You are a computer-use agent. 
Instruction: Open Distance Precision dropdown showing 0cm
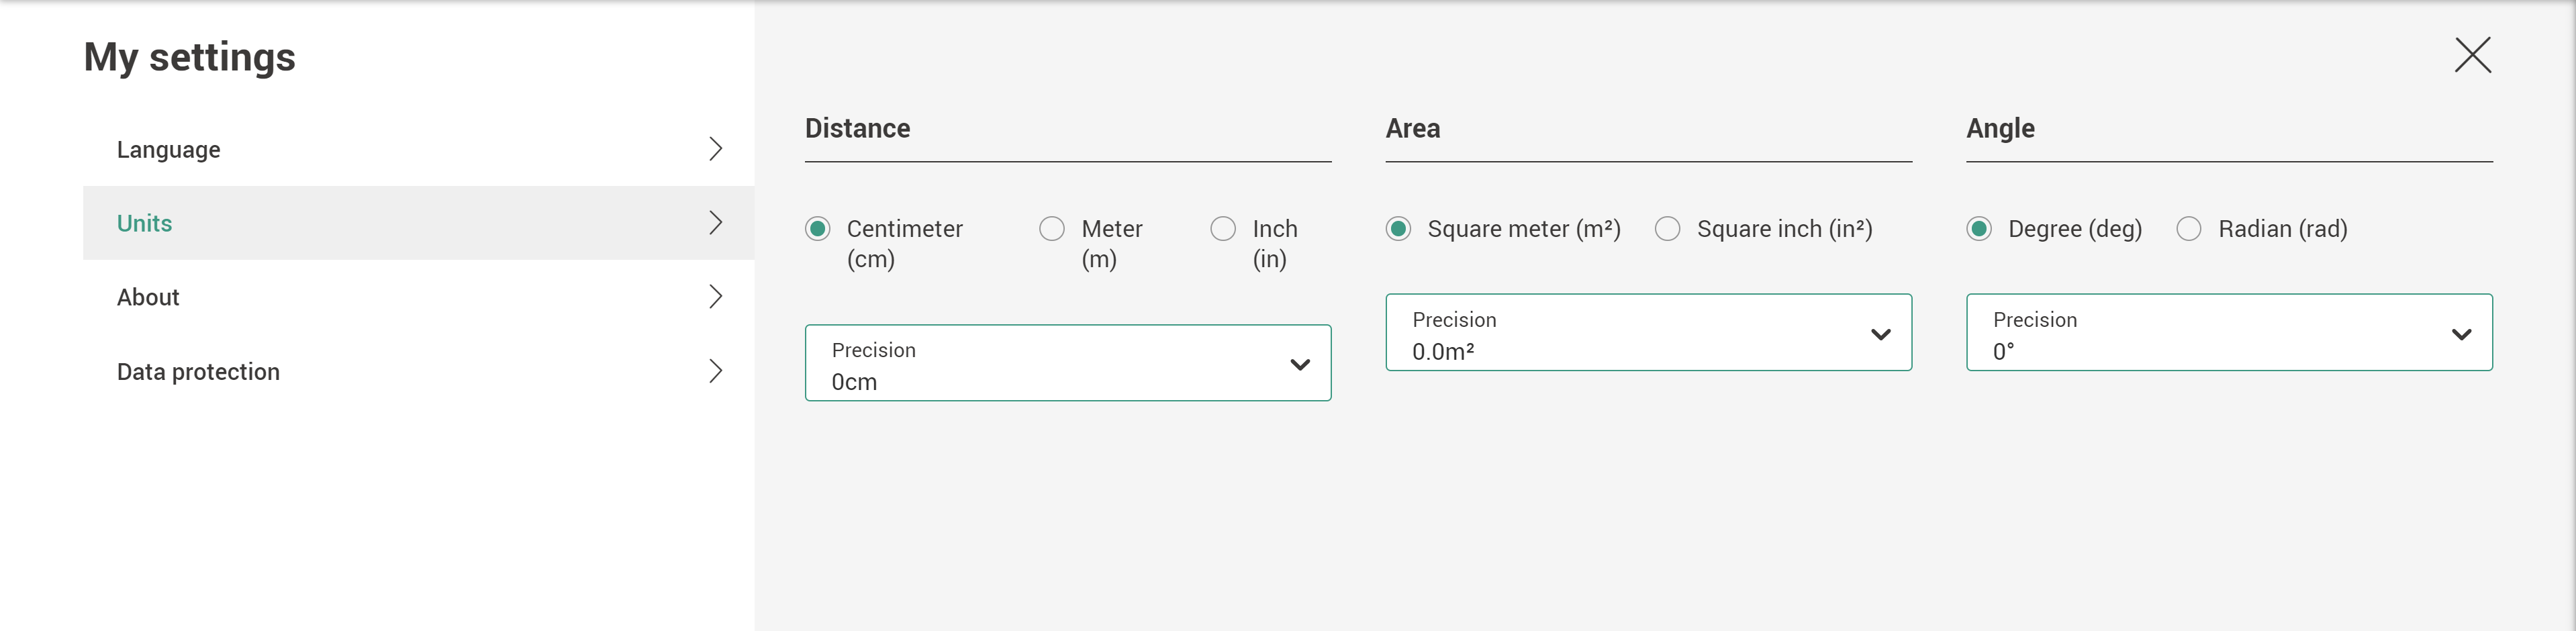click(x=1068, y=363)
